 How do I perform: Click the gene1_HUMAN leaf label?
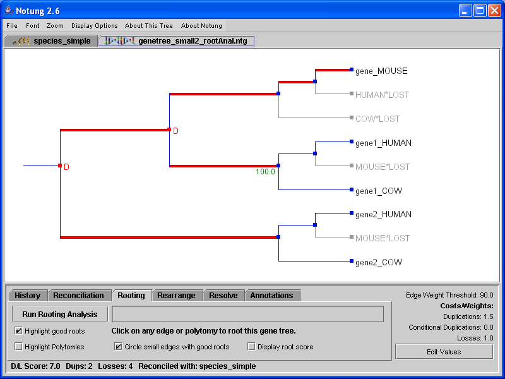click(383, 143)
